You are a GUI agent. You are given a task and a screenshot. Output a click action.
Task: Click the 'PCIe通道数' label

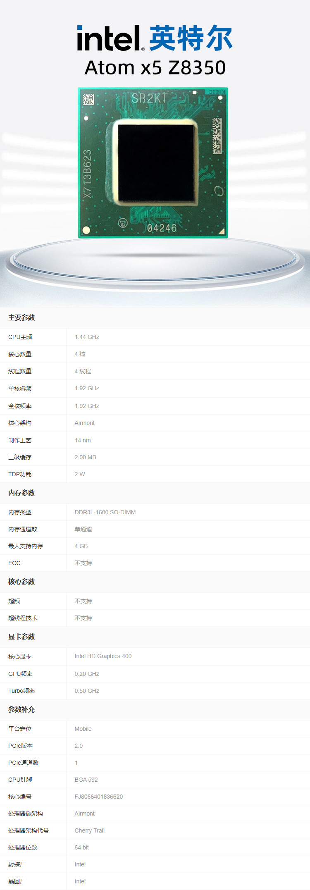24,763
